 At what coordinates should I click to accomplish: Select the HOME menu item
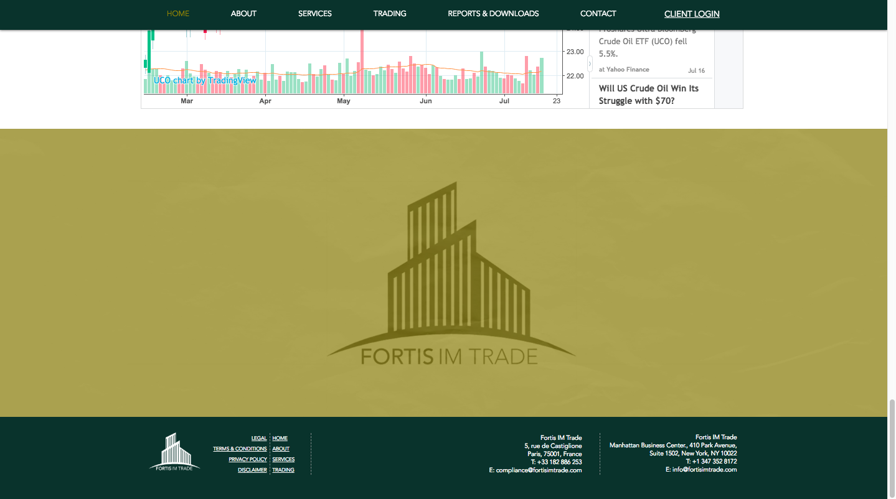click(177, 13)
